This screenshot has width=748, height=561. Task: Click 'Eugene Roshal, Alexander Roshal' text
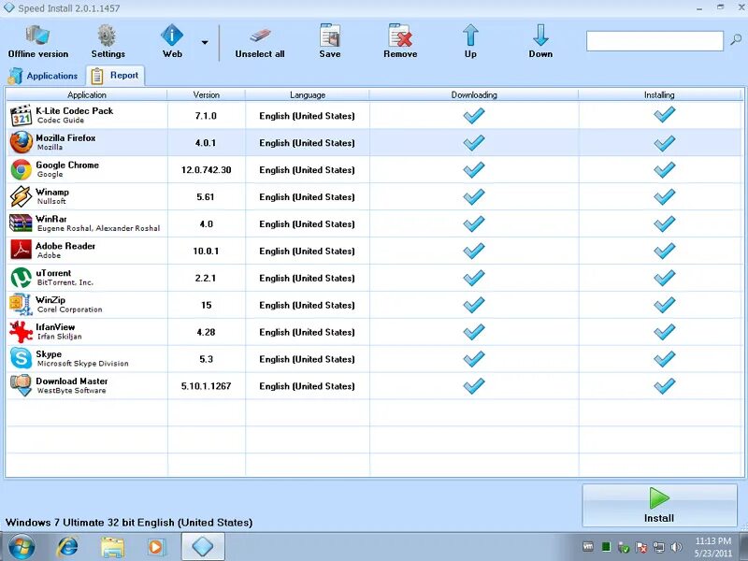point(98,228)
